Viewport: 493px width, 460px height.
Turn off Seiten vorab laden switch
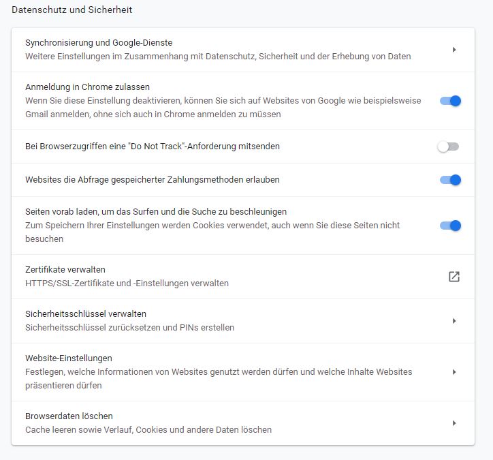pos(450,226)
